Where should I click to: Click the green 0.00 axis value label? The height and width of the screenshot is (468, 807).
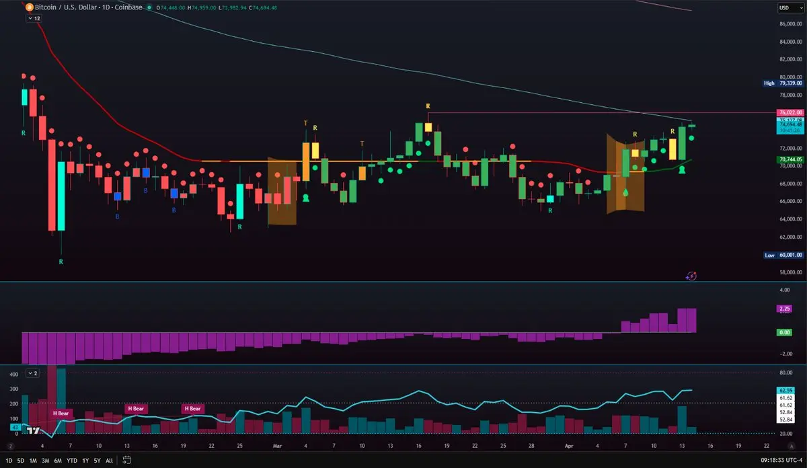pyautogui.click(x=785, y=332)
